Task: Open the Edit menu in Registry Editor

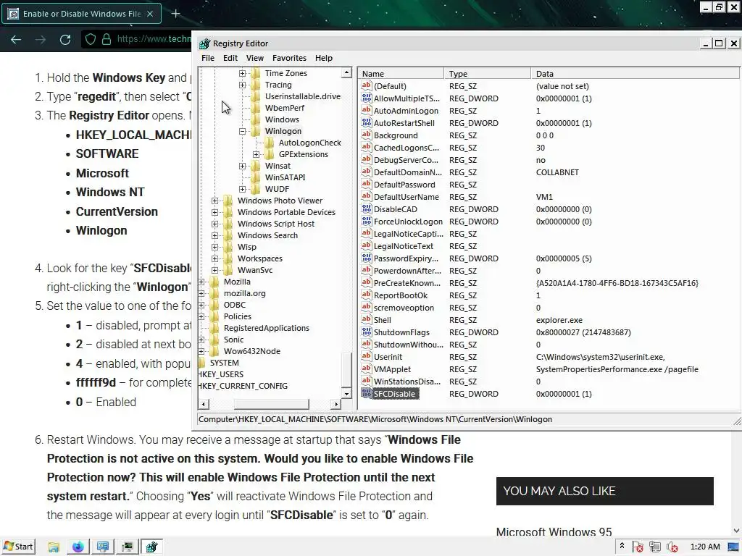Action: [x=230, y=58]
